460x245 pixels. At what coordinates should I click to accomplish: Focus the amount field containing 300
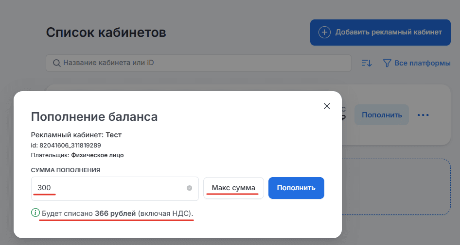115,189
